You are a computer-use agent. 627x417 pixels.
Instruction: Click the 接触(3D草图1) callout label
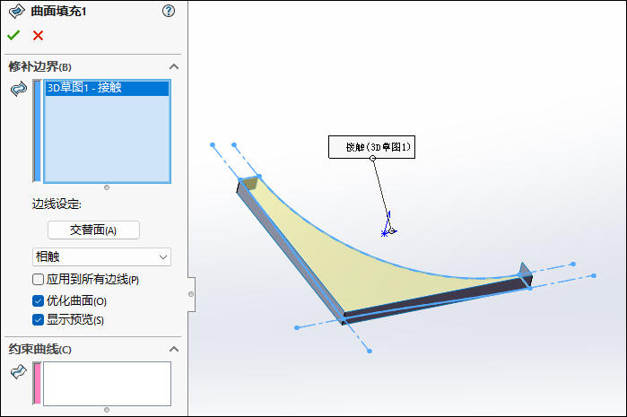tap(372, 147)
